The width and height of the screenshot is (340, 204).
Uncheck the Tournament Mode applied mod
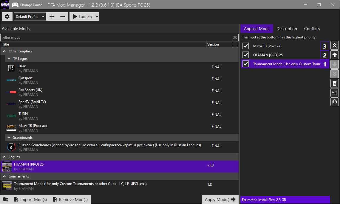click(245, 64)
